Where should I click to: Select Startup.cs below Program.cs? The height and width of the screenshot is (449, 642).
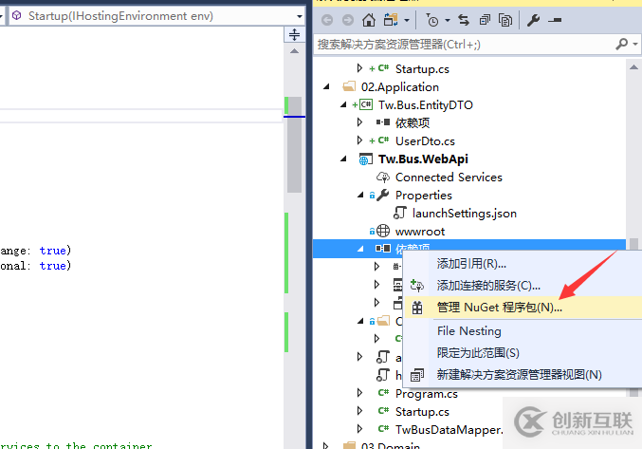click(422, 411)
